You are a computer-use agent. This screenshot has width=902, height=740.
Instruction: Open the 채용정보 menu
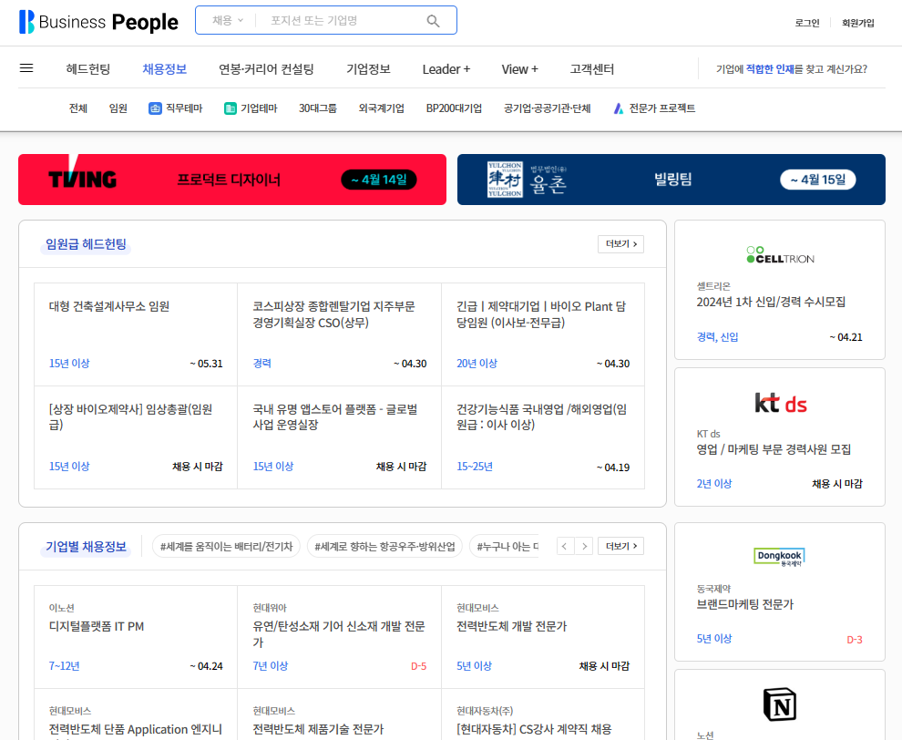pos(165,69)
